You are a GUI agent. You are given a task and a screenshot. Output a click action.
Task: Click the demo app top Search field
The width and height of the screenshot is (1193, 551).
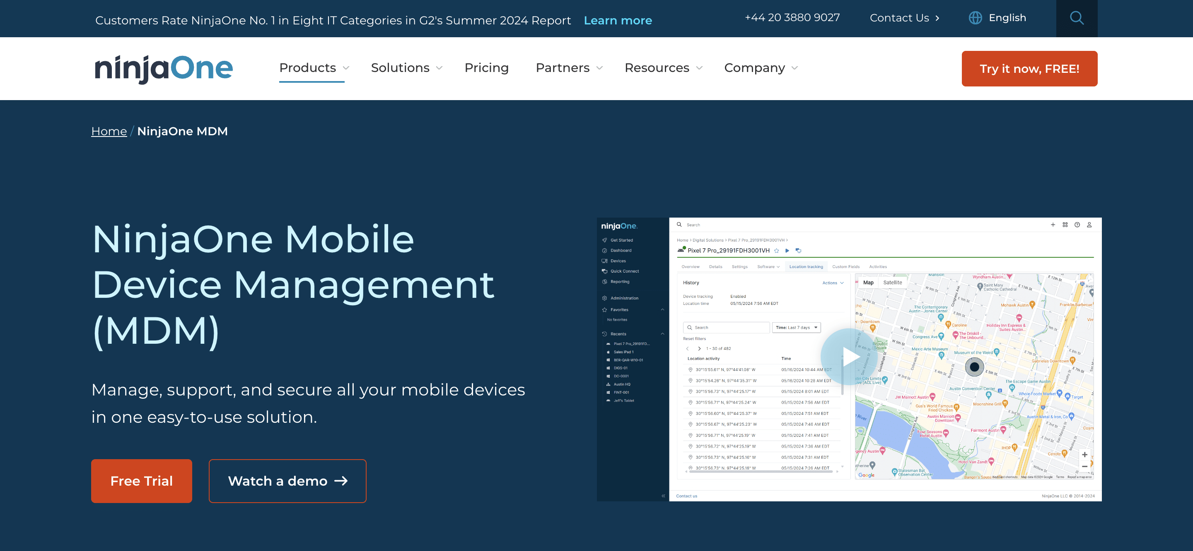[x=693, y=224]
